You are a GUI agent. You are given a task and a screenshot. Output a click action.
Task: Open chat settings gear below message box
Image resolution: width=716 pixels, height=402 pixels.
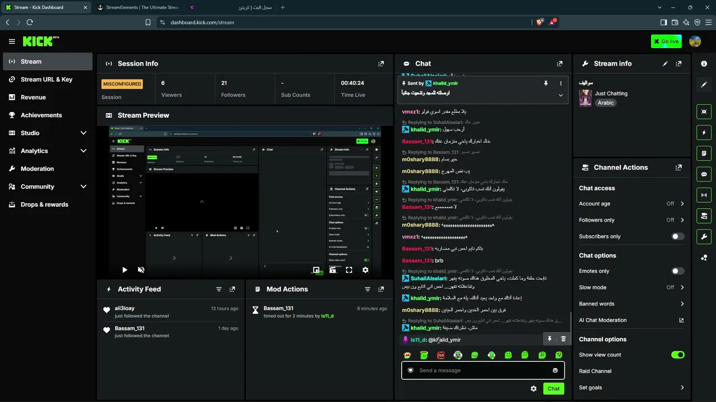534,389
